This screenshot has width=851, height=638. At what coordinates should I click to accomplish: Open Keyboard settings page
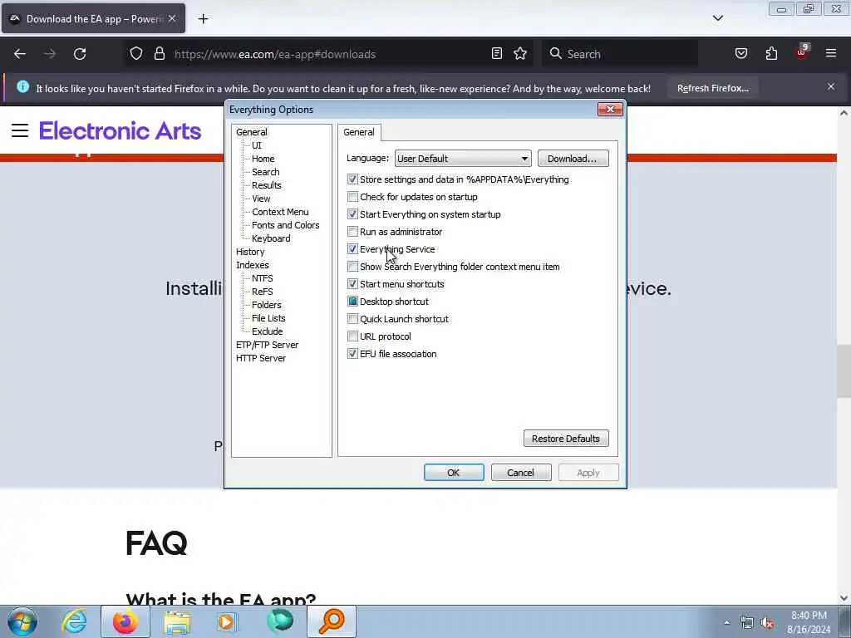tap(271, 238)
